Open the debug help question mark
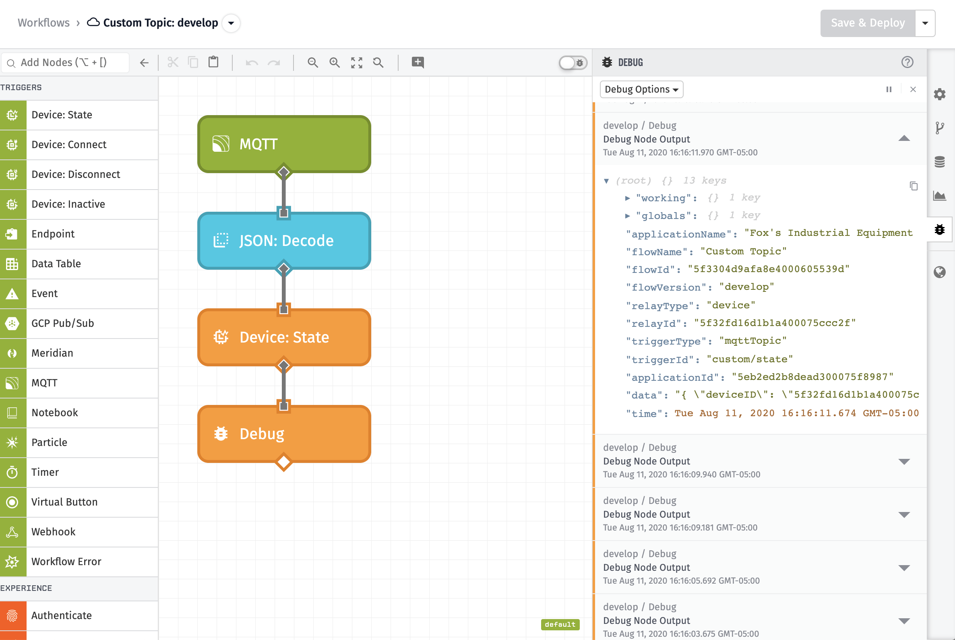Image resolution: width=955 pixels, height=640 pixels. (x=907, y=62)
